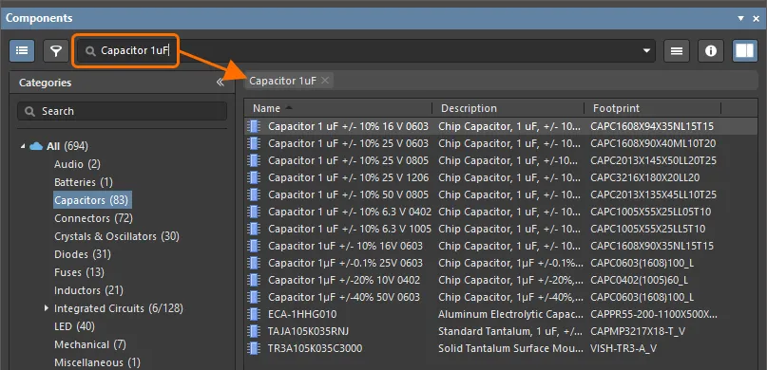
Task: Click the search magnifier icon in main field
Action: [90, 51]
